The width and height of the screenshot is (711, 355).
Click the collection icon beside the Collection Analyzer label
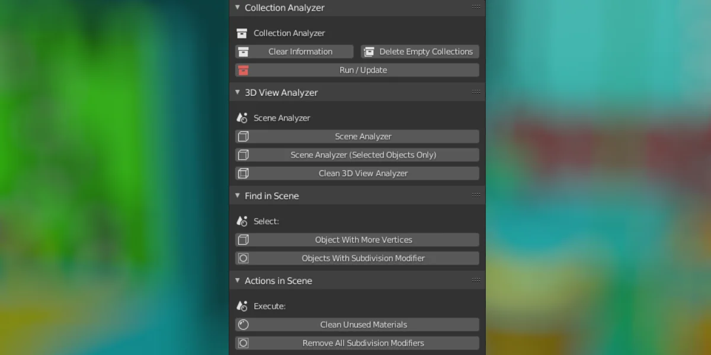click(x=243, y=33)
